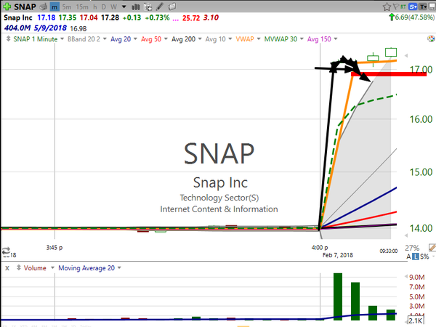Click the 17.00 price axis label
The image size is (436, 327).
pyautogui.click(x=421, y=70)
